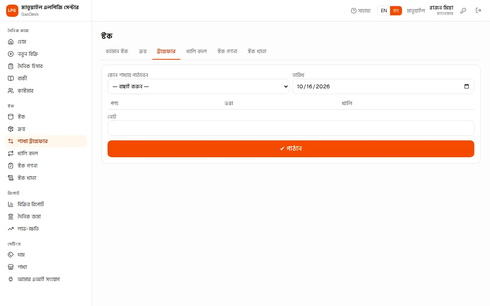490x306 pixels.
Task: Open দৈনিক জমা in sidebar
Action: click(46, 216)
